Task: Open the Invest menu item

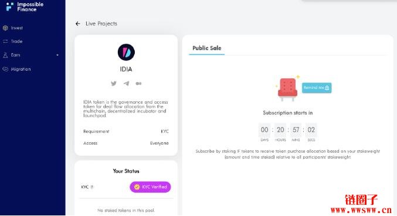Action: point(16,28)
